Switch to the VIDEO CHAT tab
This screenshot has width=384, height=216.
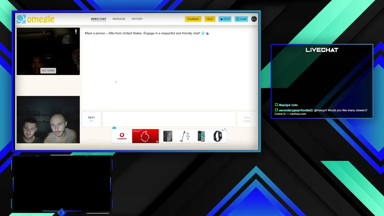coord(98,19)
